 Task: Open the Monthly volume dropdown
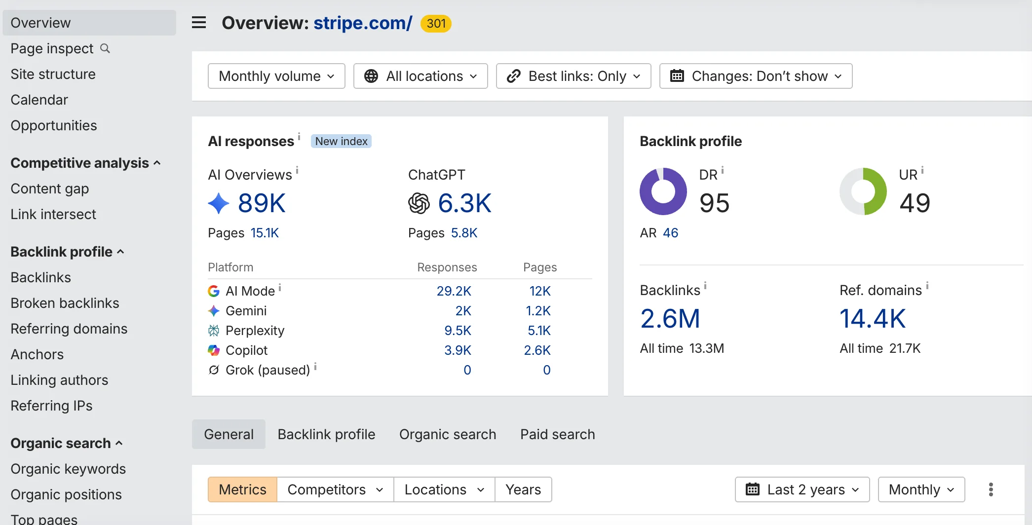(x=276, y=76)
